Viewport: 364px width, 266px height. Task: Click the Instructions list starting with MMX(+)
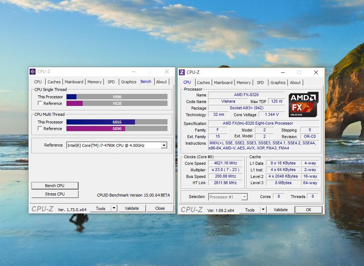(264, 145)
